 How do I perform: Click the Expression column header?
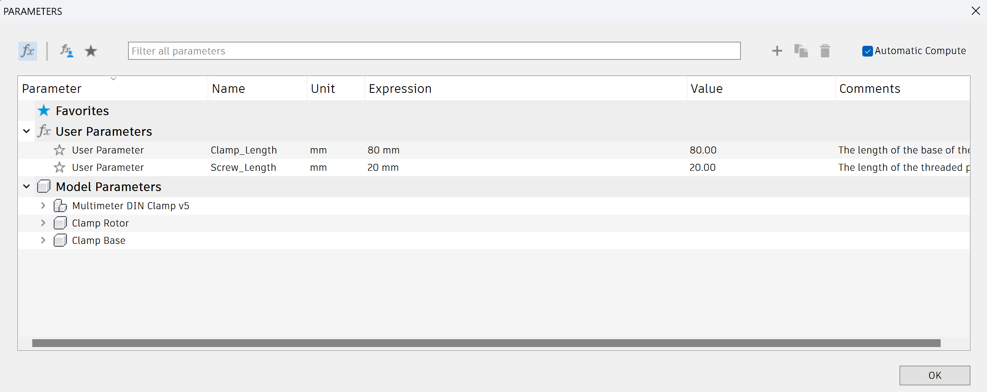(x=526, y=88)
